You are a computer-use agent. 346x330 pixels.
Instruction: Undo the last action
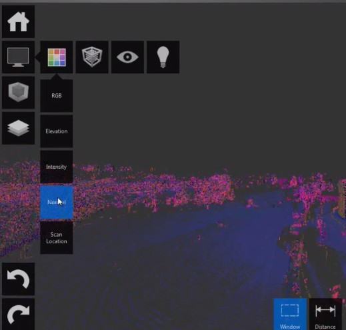[18, 279]
